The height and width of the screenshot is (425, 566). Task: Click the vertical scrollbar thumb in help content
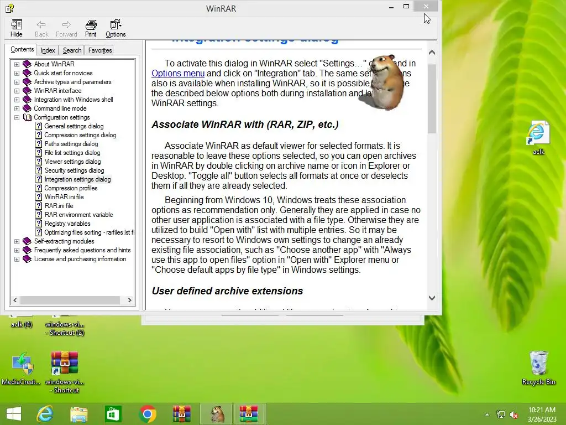pyautogui.click(x=432, y=99)
